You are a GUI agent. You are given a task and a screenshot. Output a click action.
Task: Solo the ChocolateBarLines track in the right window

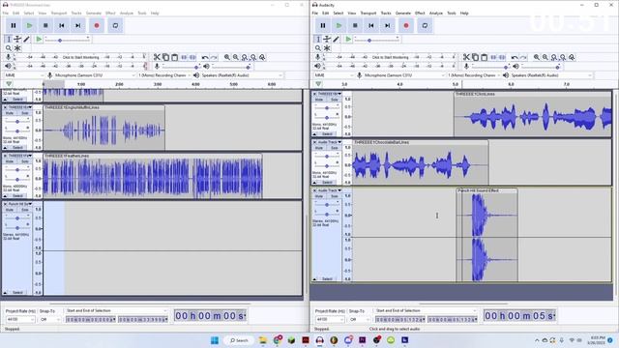click(334, 148)
